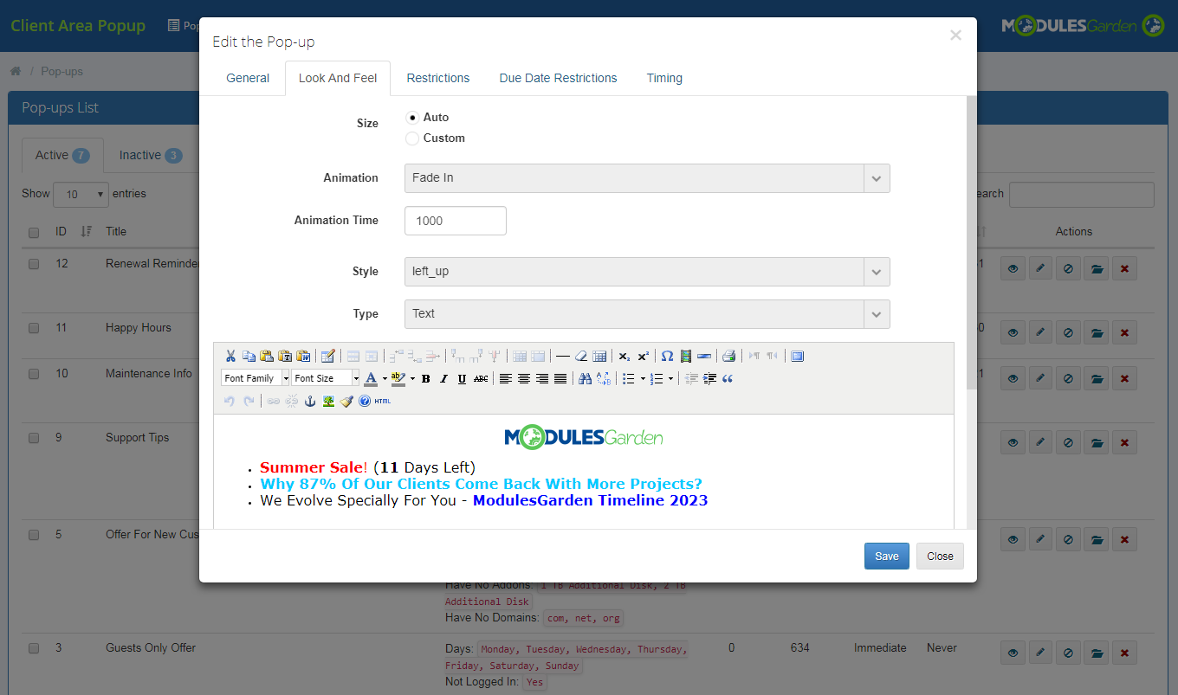
Task: Change the Style from left_up via its dropdown
Action: (x=876, y=272)
